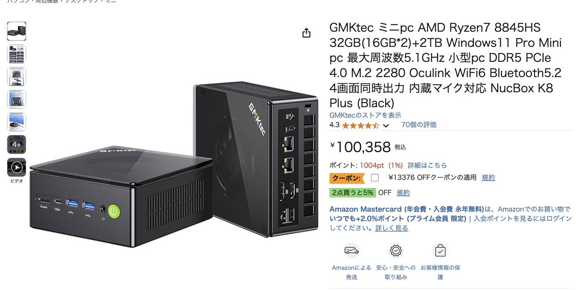
Task: Open the coupon 規約 terms link
Action: 488,177
